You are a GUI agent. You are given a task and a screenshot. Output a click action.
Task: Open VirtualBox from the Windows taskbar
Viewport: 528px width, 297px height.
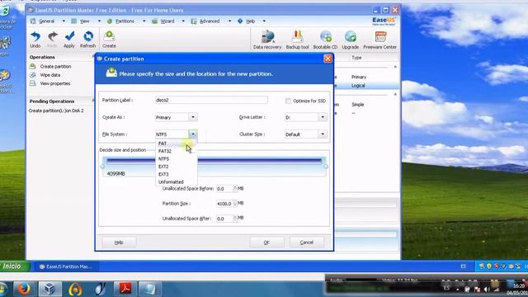tap(49, 289)
